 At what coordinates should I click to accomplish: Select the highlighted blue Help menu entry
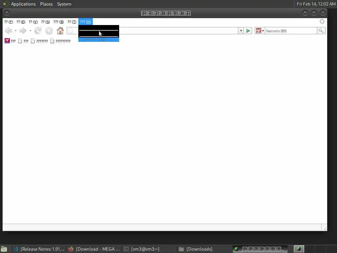tap(99, 40)
